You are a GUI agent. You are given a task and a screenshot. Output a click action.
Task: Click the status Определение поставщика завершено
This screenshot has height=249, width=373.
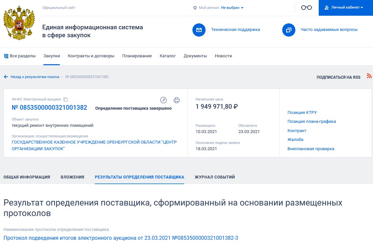134,108
